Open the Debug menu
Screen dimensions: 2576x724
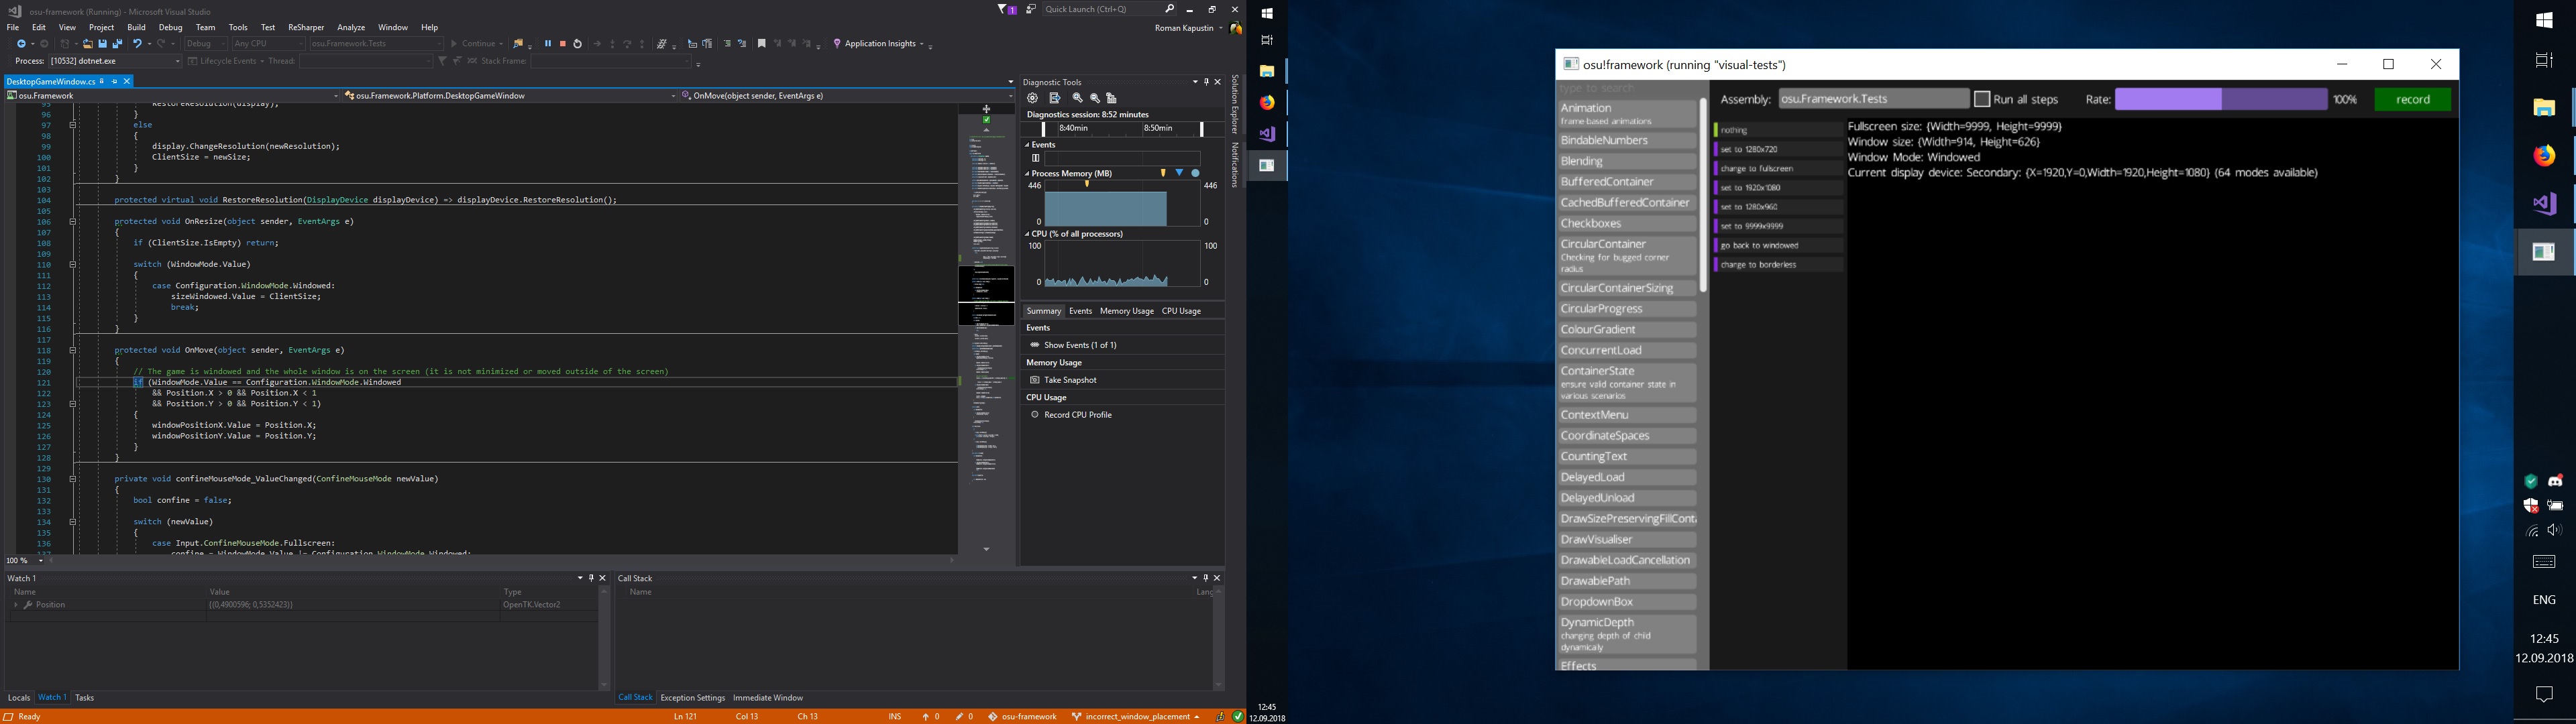[x=170, y=27]
